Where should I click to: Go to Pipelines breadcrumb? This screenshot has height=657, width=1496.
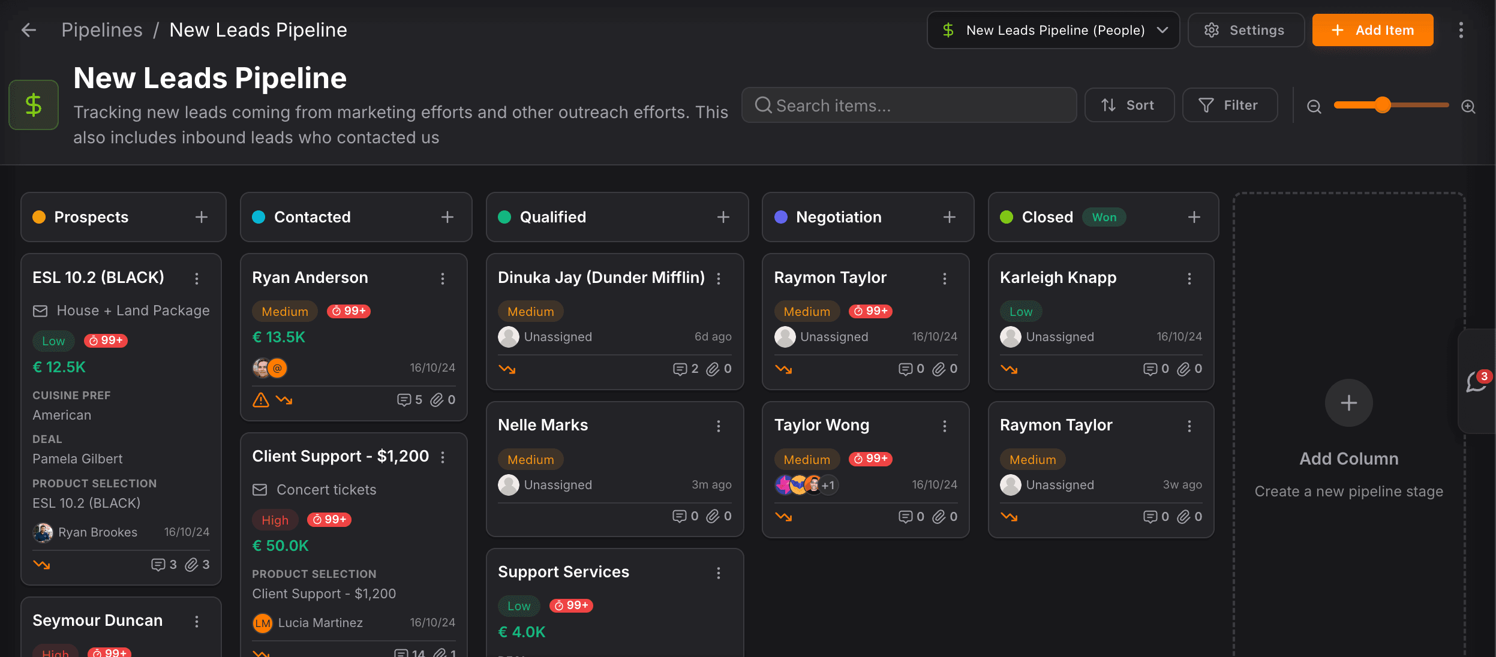102,30
